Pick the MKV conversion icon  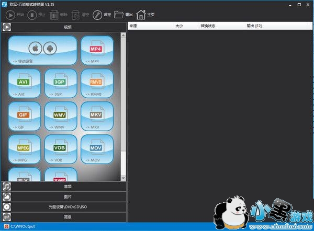pyautogui.click(x=97, y=117)
